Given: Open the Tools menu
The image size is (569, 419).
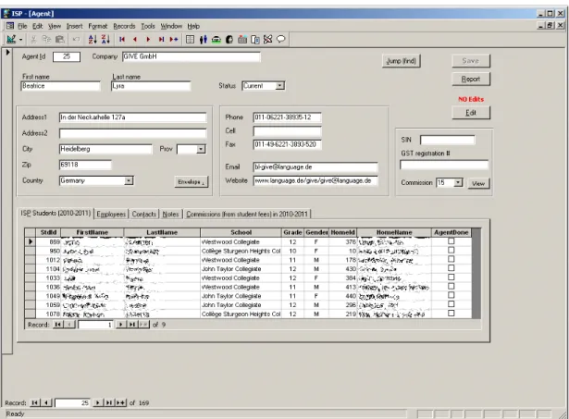Looking at the screenshot, I should [x=148, y=26].
